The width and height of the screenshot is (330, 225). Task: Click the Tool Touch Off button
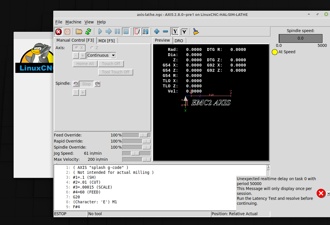coord(115,72)
